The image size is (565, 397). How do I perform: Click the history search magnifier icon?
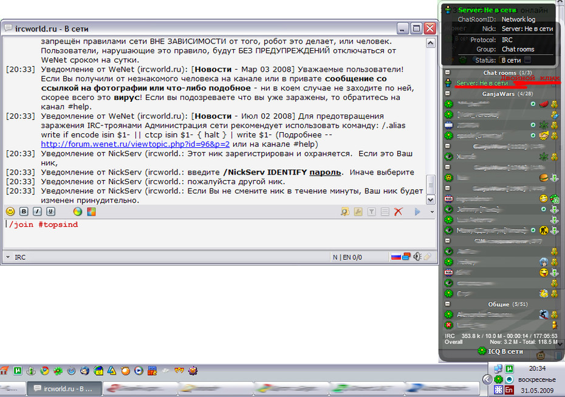coord(344,212)
